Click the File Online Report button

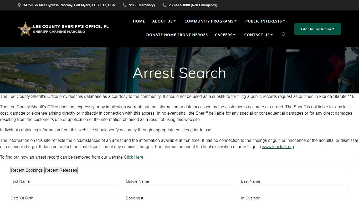point(317,29)
